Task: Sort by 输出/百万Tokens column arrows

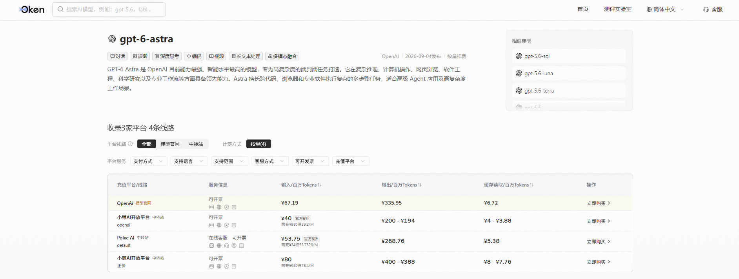Action: point(420,185)
